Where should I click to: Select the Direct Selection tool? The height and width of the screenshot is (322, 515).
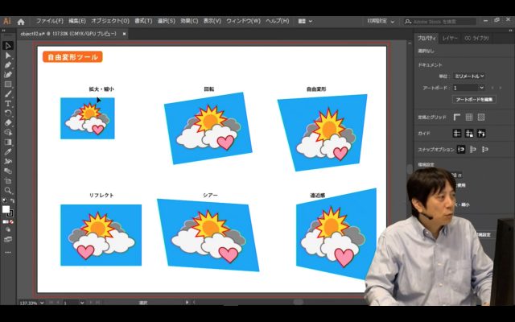[x=8, y=56]
